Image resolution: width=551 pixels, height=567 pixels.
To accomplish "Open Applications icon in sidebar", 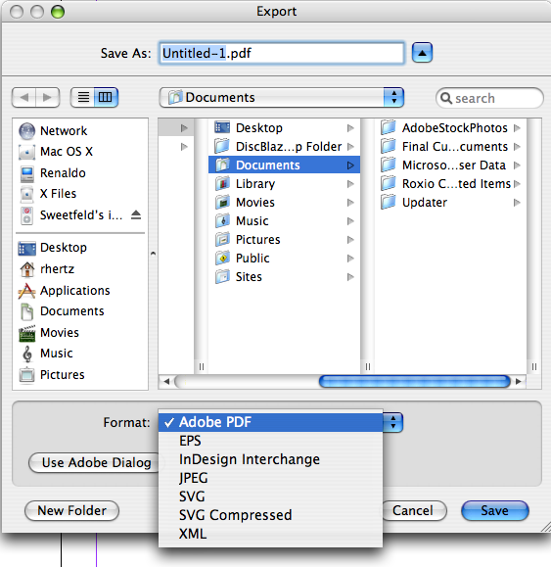I will click(26, 291).
